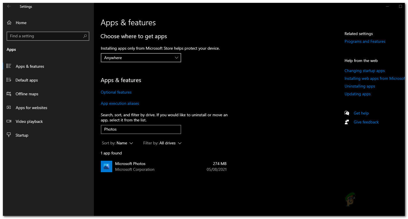Select the Microsoft Photos app icon
The width and height of the screenshot is (408, 219).
[x=107, y=166]
